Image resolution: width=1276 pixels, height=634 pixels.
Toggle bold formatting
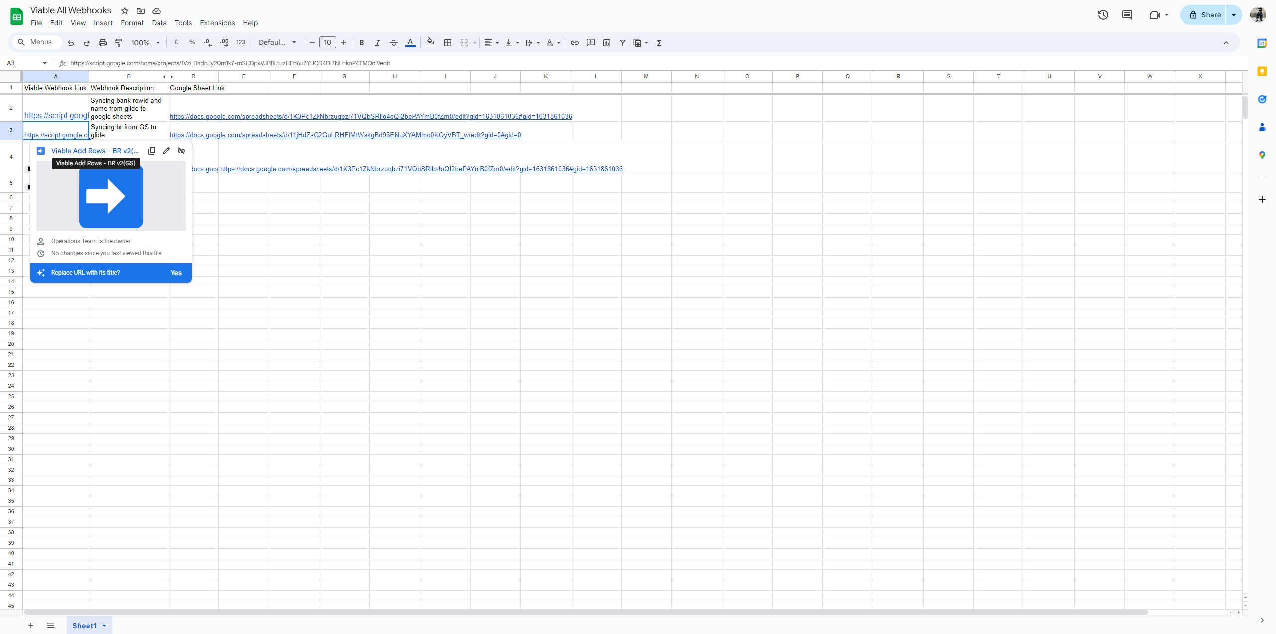pos(362,43)
